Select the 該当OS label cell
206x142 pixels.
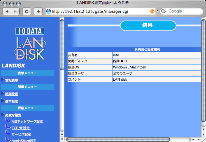90,67
